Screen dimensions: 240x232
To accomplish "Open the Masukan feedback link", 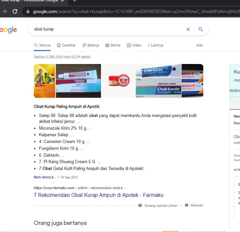I will [197, 205].
